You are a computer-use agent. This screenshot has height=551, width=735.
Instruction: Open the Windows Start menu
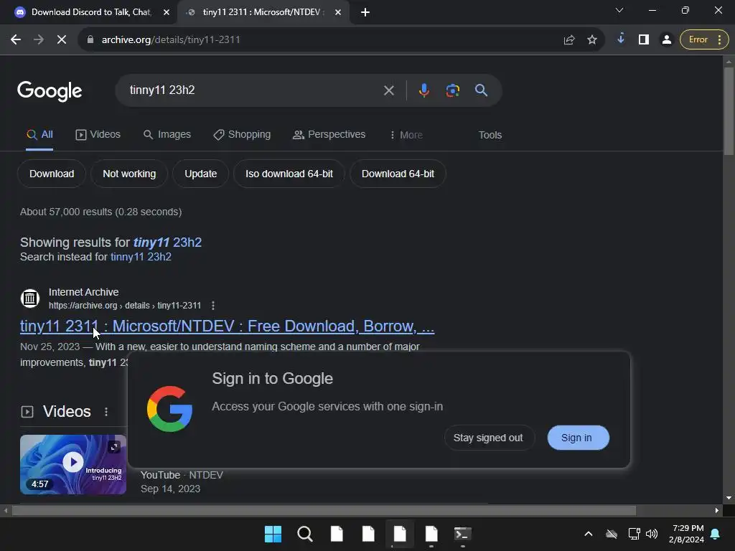(x=273, y=534)
